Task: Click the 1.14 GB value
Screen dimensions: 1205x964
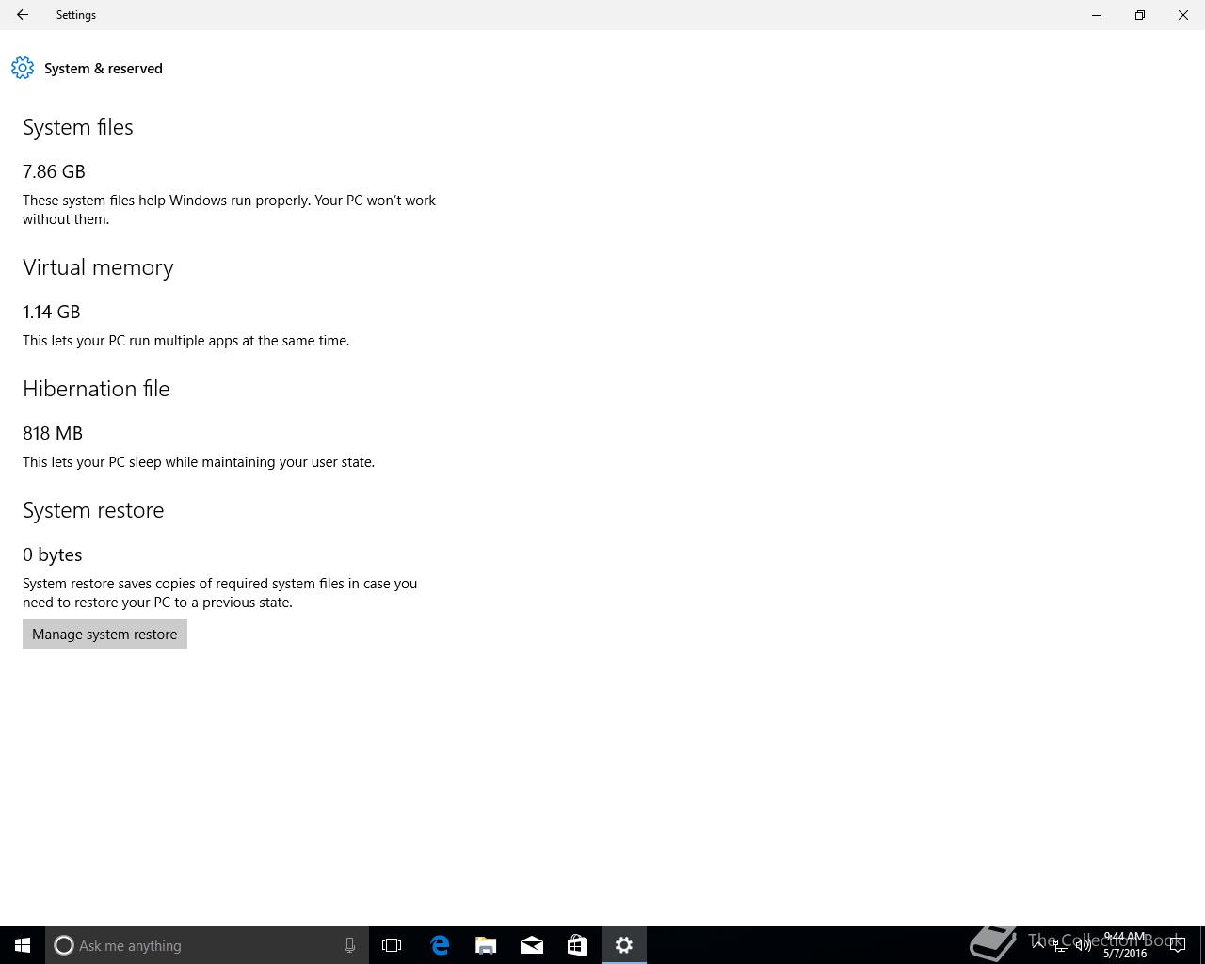Action: [52, 312]
